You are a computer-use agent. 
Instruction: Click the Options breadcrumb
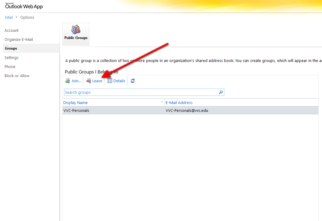(x=27, y=18)
